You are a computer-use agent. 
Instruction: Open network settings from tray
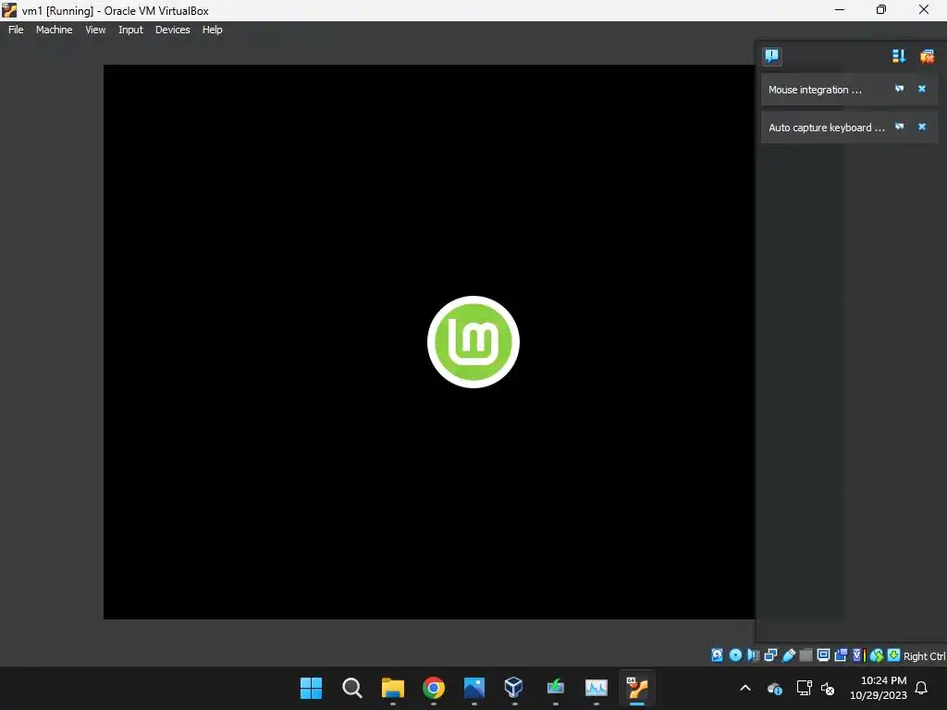point(804,688)
